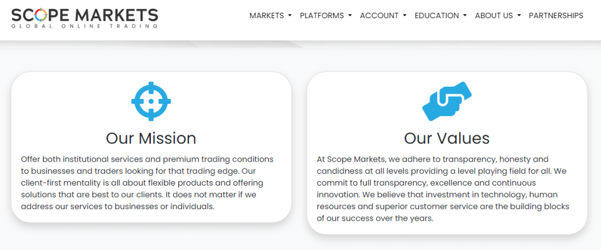Viewport: 601px width, 250px height.
Task: Click the blue handshake icon
Action: (447, 101)
